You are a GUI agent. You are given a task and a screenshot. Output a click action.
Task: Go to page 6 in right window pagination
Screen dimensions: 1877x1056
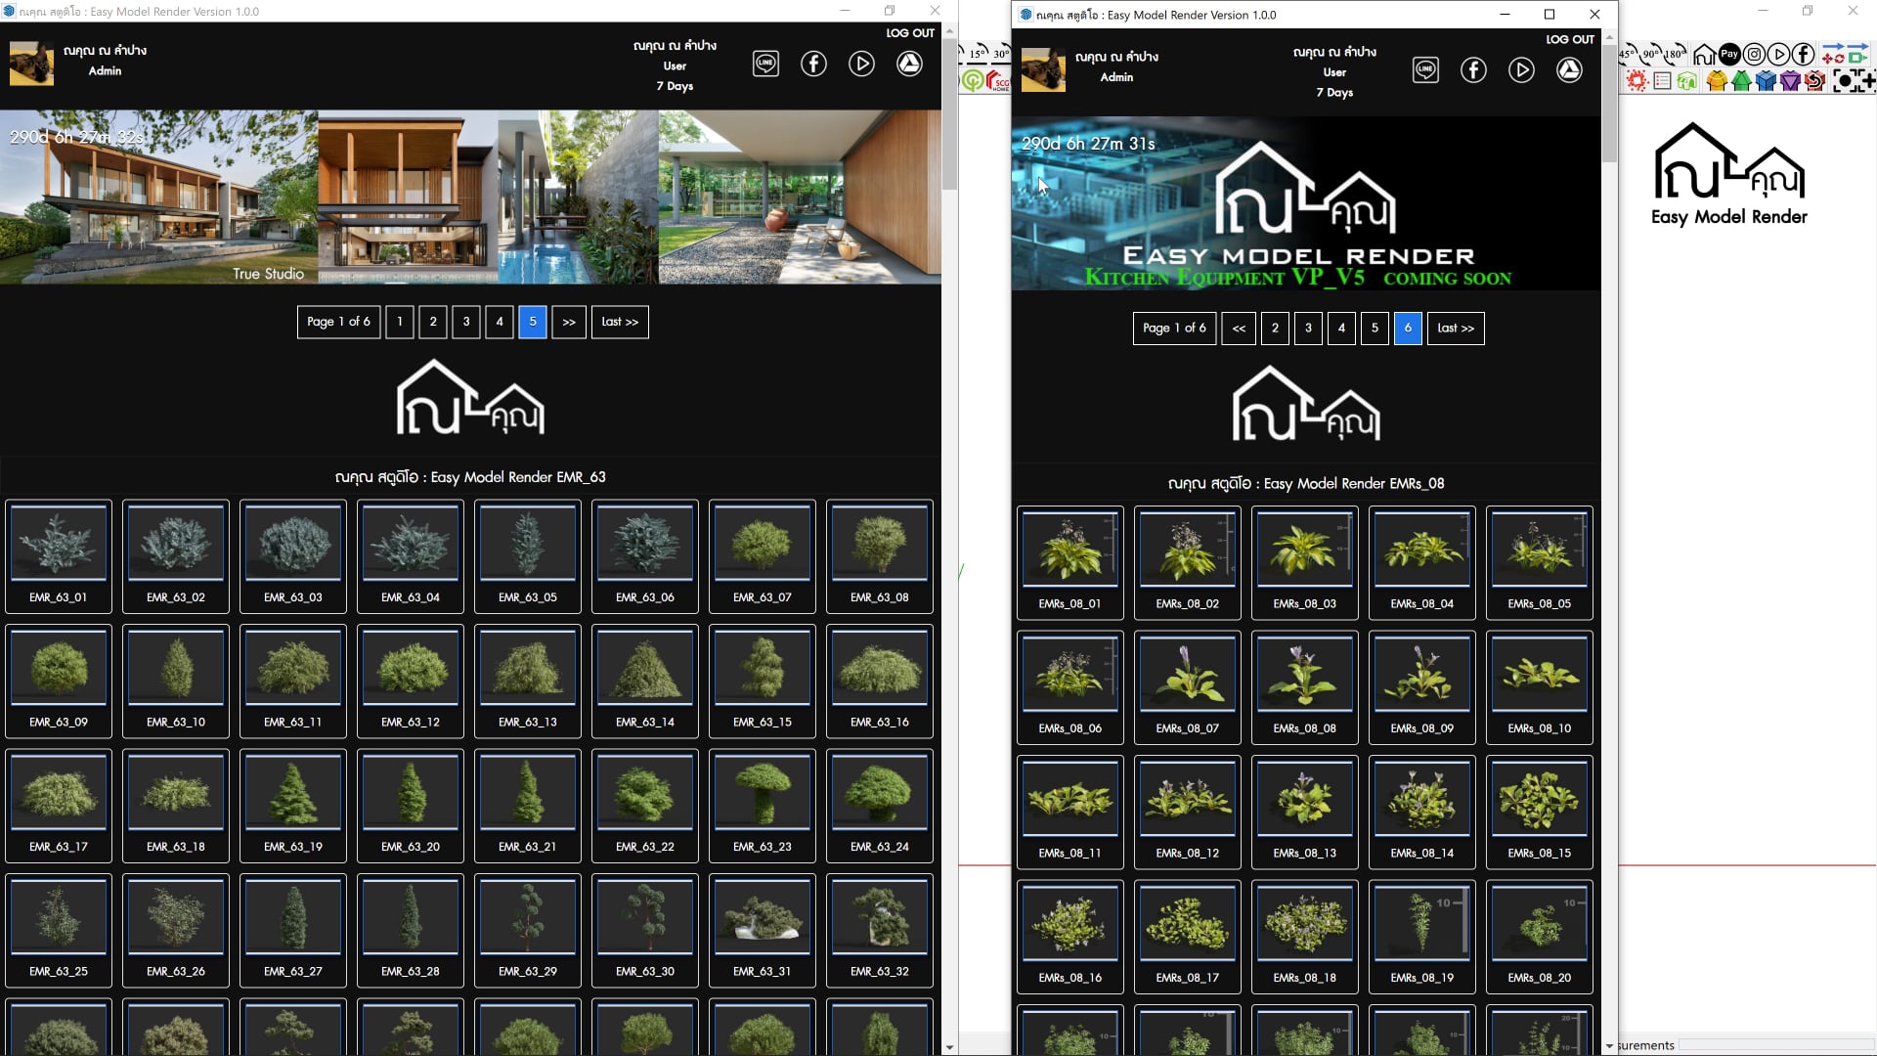1408,329
